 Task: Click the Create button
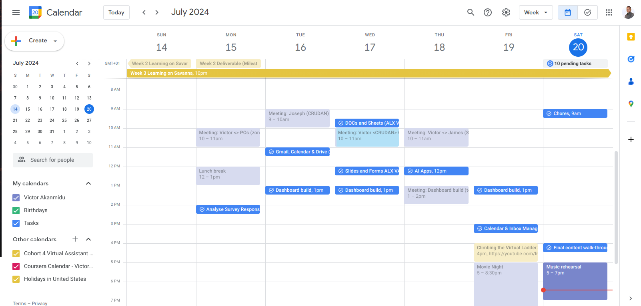pos(34,41)
